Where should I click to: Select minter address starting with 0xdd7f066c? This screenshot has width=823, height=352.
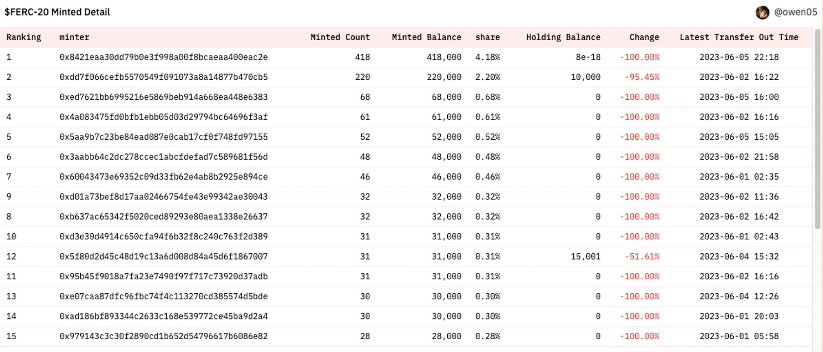163,77
